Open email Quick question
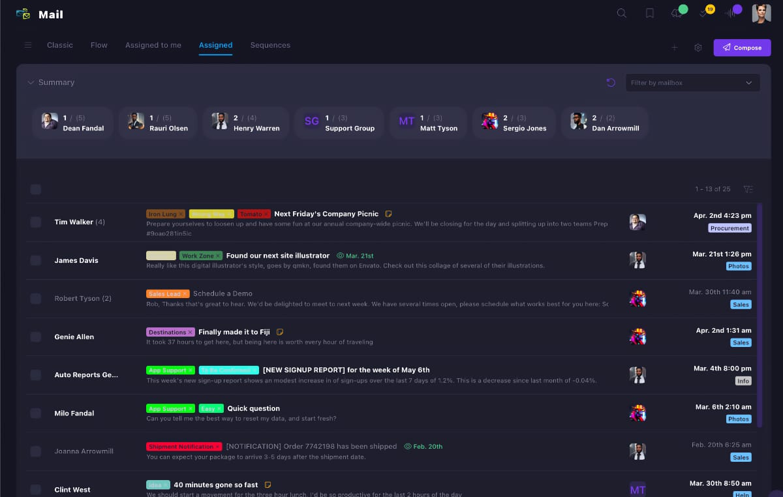 pyautogui.click(x=254, y=409)
